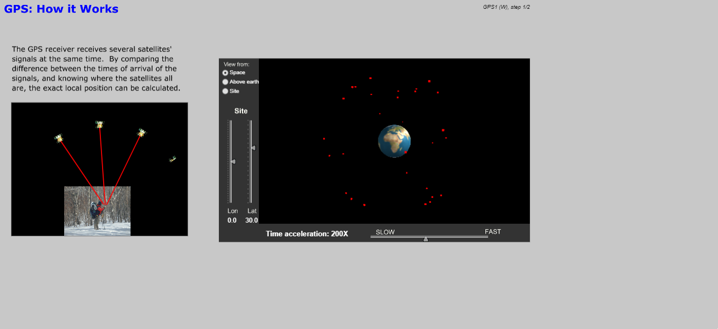
Task: Click the SLOW end of the speed slider
Action: tap(385, 232)
